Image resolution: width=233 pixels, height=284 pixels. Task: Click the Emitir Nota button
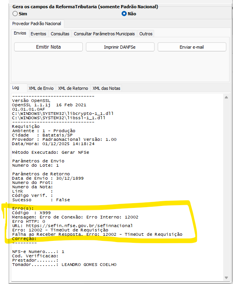click(48, 47)
